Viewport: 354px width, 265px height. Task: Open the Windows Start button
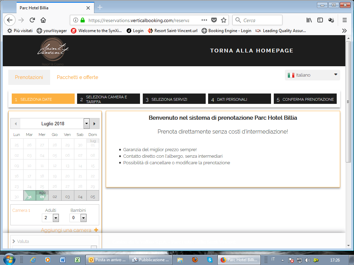point(9,259)
